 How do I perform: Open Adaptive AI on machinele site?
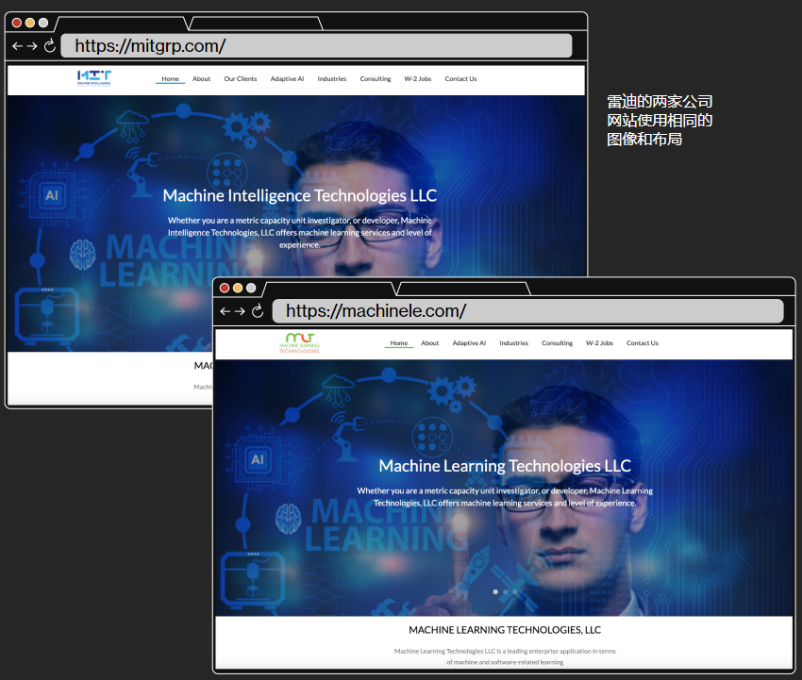point(469,343)
